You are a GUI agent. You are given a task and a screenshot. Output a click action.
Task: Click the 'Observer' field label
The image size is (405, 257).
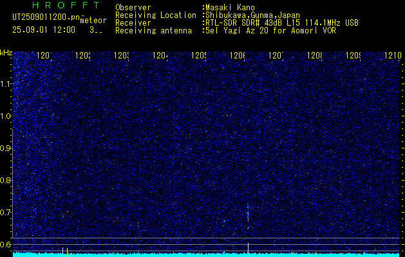(x=133, y=8)
